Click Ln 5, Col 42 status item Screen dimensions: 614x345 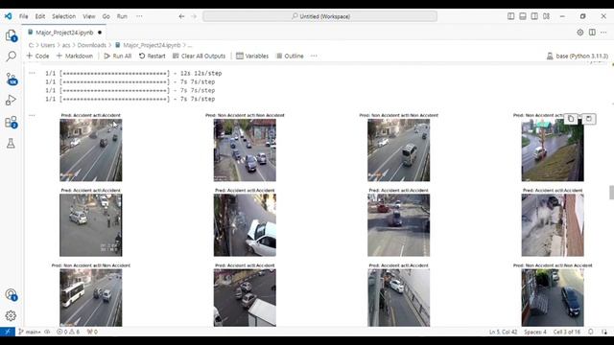[503, 332]
